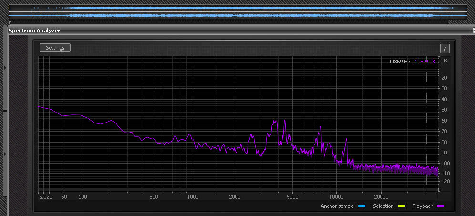Screen dimensions: 475x216
Task: Click the dB unit label on level axis
Action: click(444, 61)
